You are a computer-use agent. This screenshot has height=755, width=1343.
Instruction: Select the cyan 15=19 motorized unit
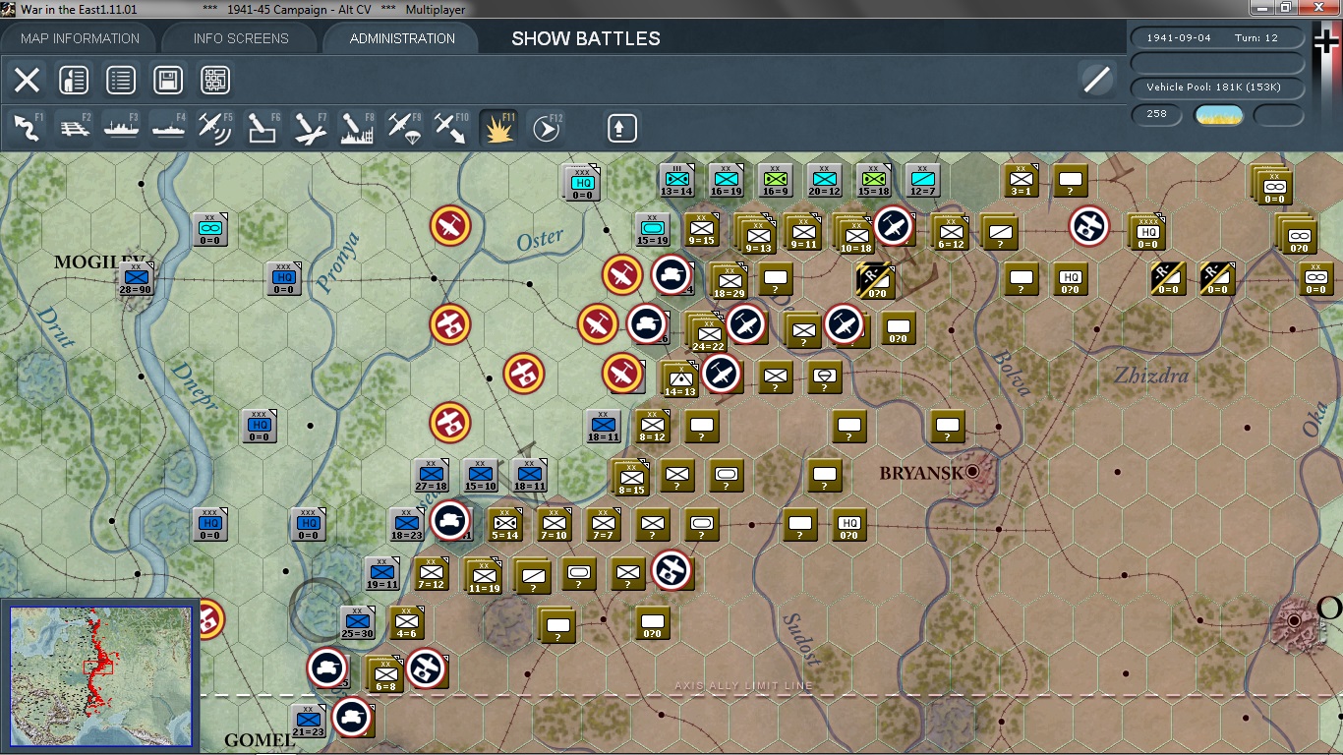[x=652, y=230]
